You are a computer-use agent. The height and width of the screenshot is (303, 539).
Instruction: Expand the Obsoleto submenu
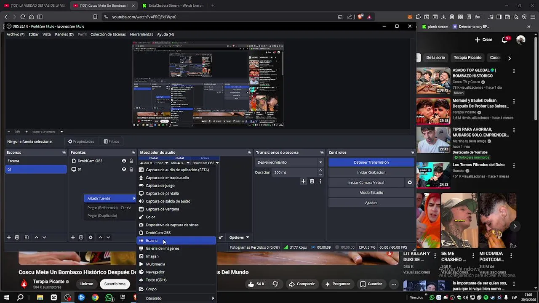[177, 298]
